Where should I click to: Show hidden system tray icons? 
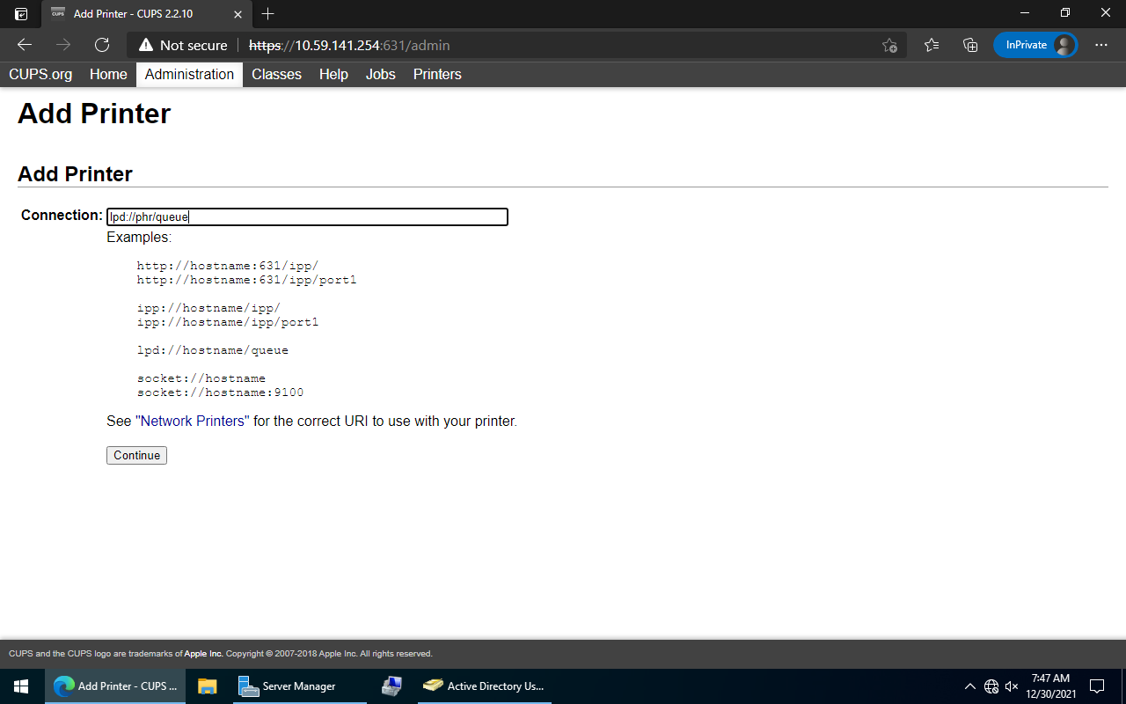coord(969,686)
